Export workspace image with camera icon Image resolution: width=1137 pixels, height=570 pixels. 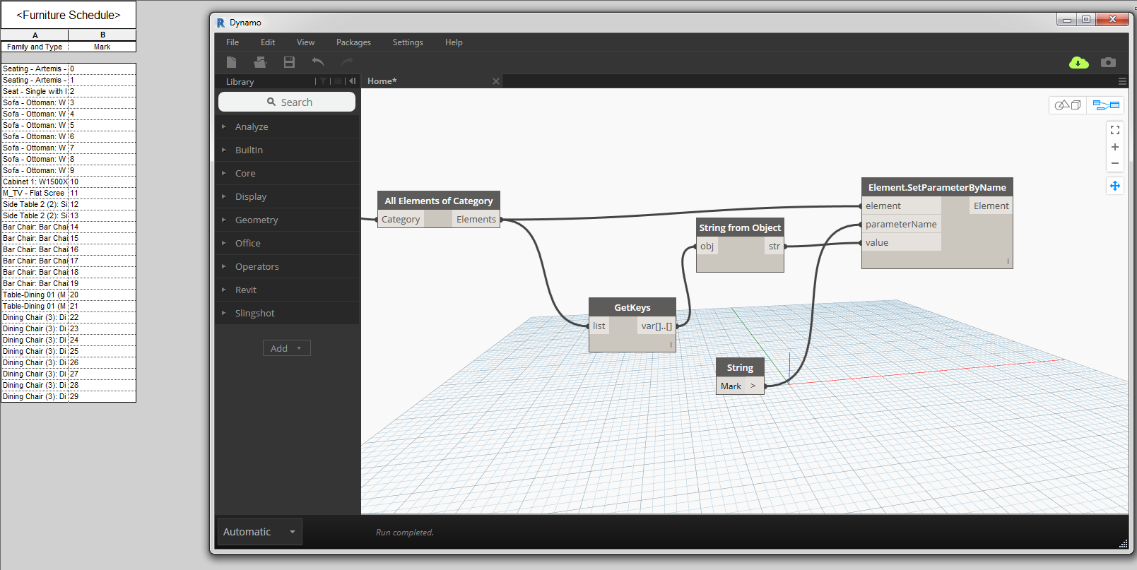(1108, 62)
